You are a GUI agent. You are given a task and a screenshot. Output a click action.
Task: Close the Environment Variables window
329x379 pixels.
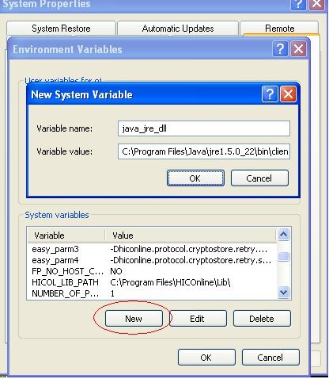click(298, 49)
